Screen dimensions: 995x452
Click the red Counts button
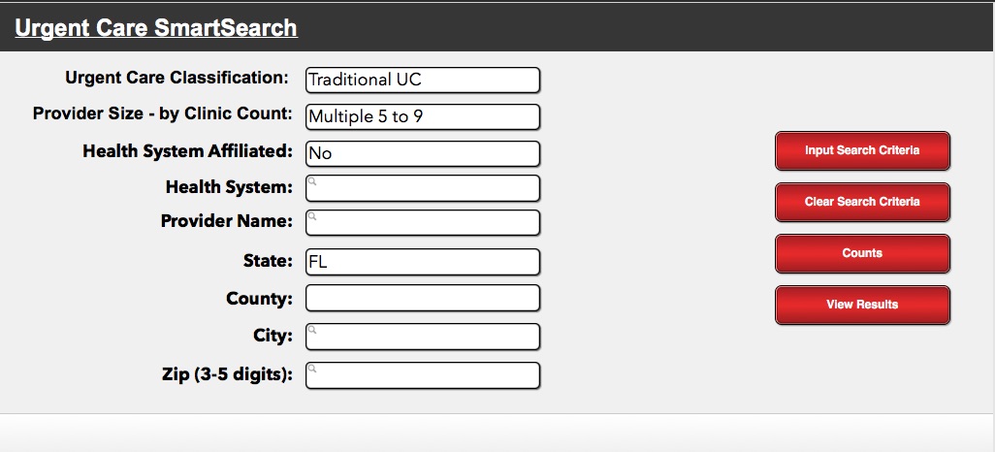(862, 253)
